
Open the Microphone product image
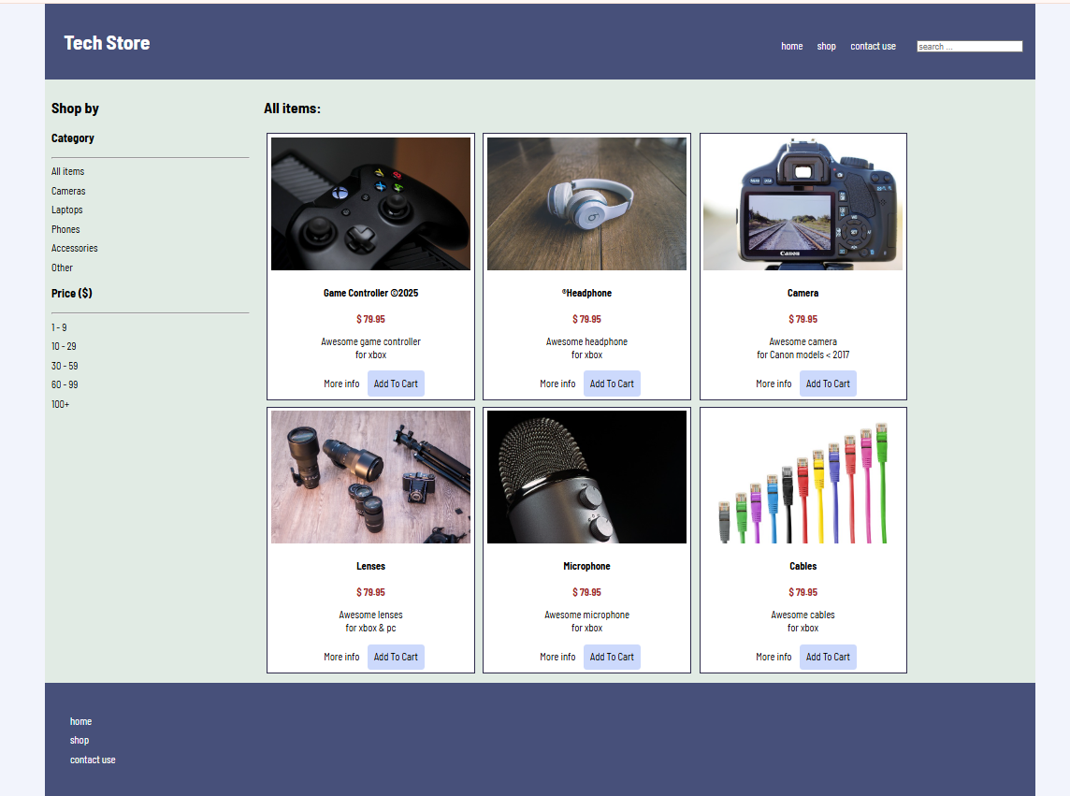[x=586, y=477]
